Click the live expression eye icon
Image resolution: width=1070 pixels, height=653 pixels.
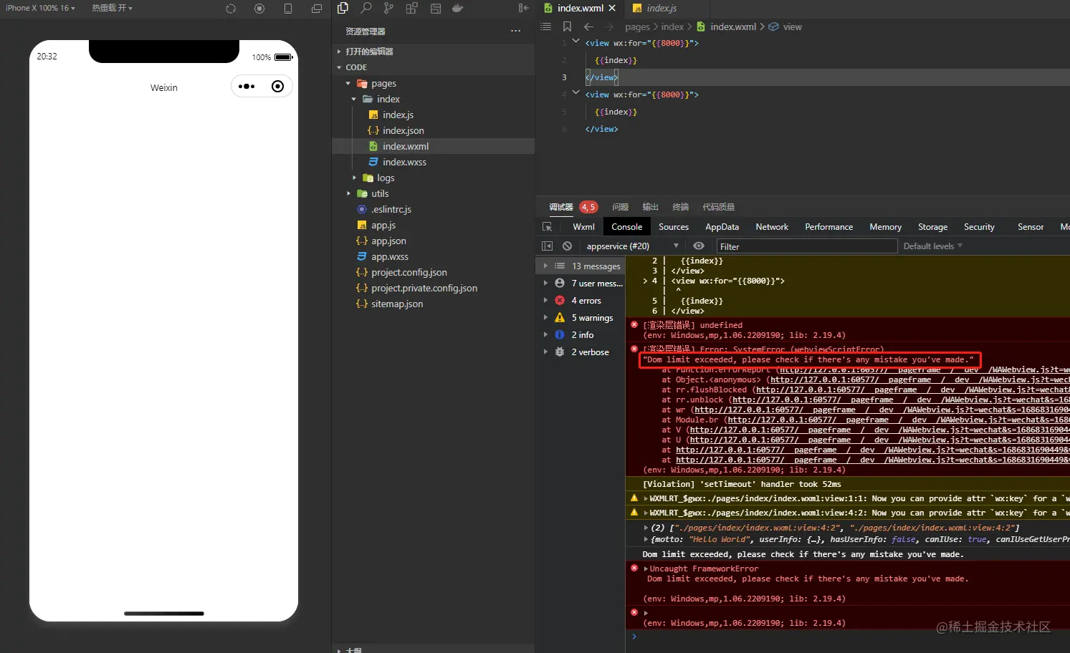coord(699,246)
